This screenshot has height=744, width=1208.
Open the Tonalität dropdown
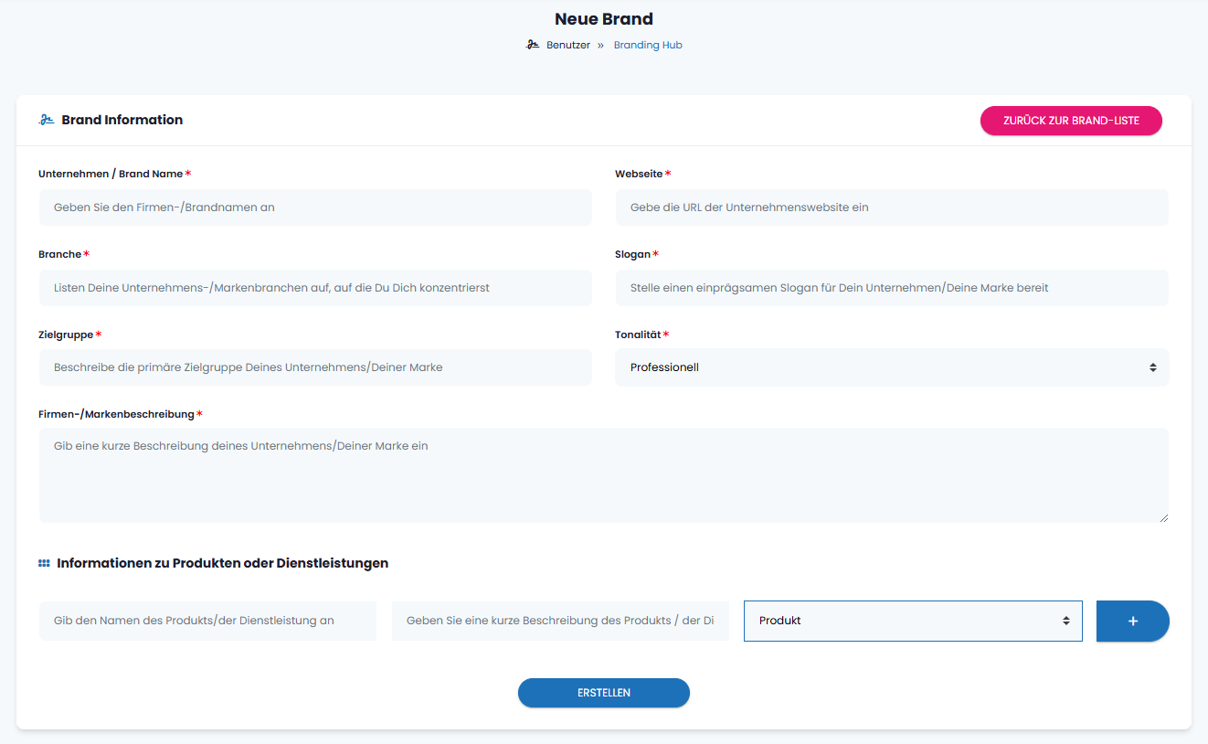(x=891, y=367)
